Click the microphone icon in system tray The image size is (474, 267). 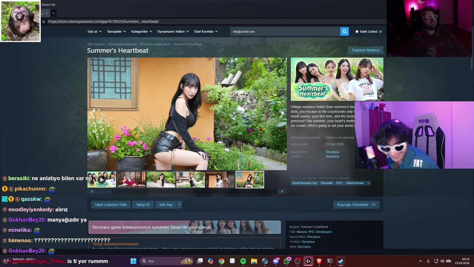(x=428, y=261)
